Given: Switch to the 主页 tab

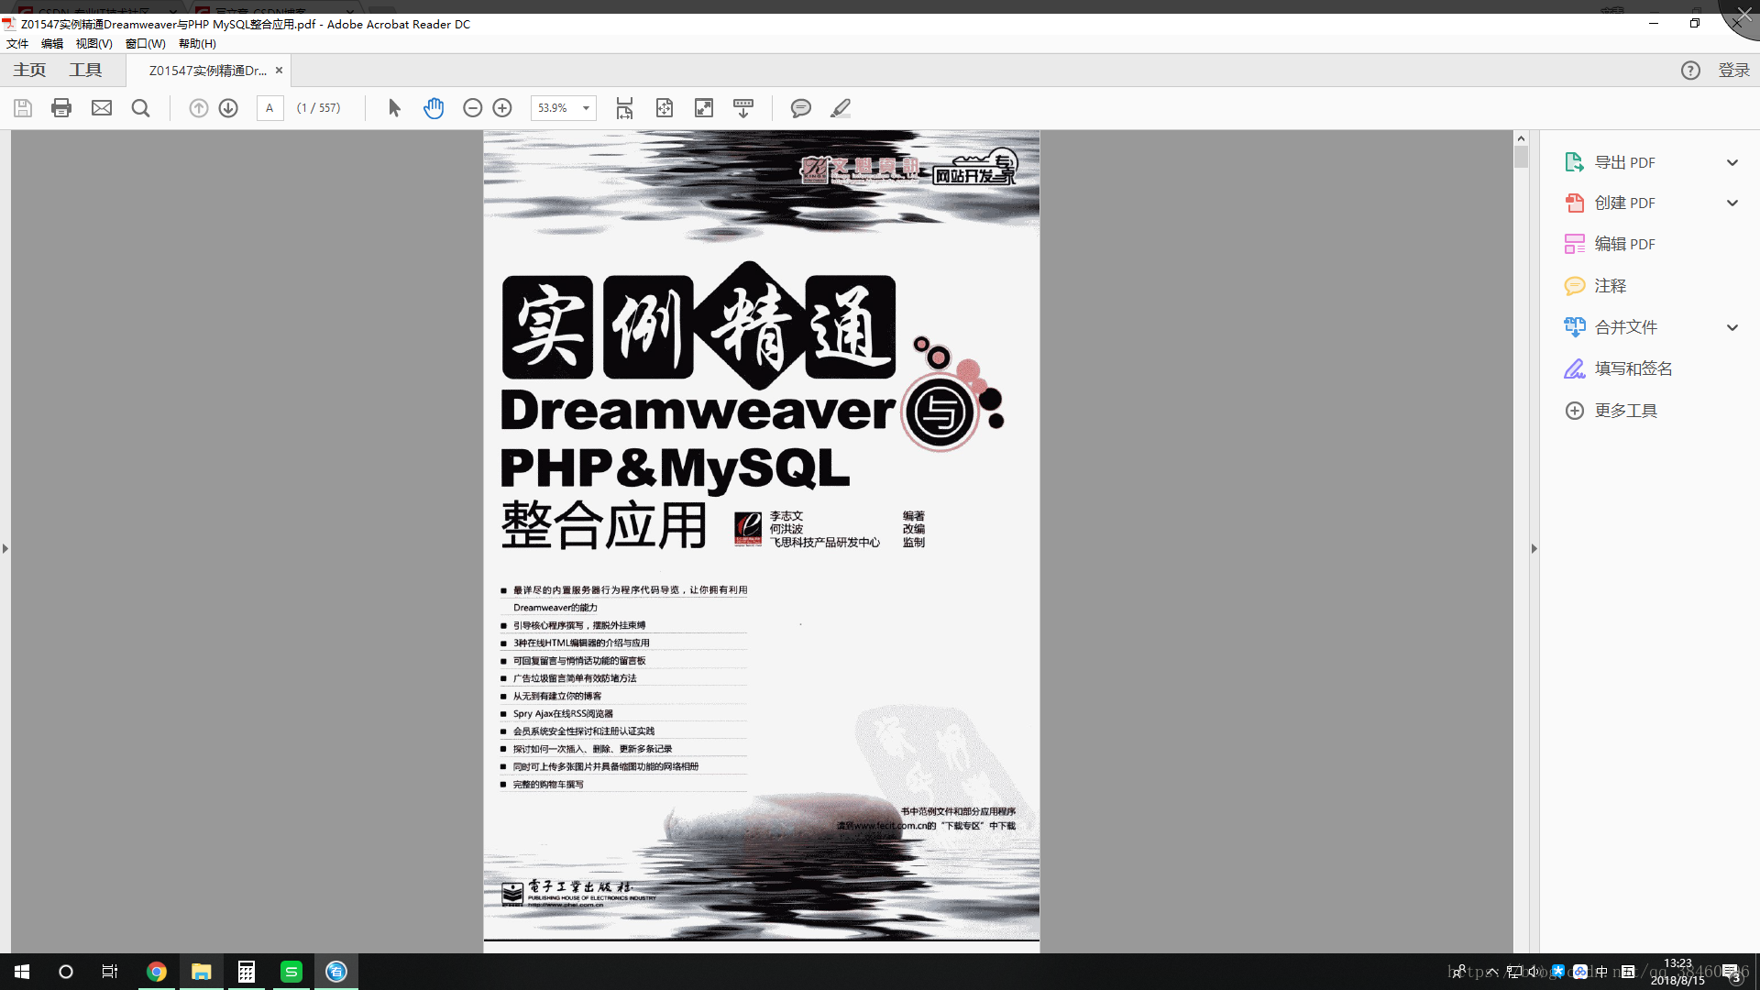Looking at the screenshot, I should pyautogui.click(x=29, y=71).
